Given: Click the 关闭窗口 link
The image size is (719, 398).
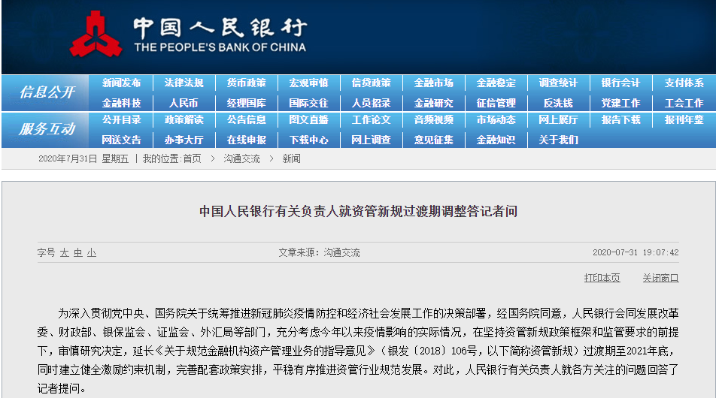Looking at the screenshot, I should pyautogui.click(x=660, y=278).
